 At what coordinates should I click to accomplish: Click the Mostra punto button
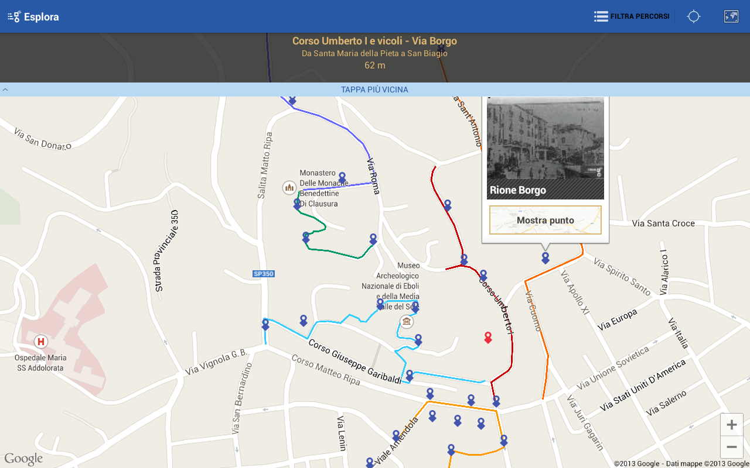[546, 221]
